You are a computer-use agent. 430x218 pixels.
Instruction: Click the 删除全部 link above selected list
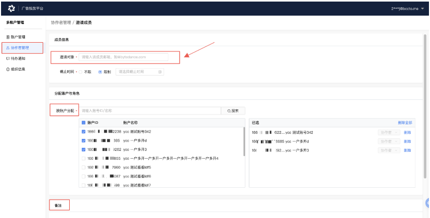click(x=404, y=123)
